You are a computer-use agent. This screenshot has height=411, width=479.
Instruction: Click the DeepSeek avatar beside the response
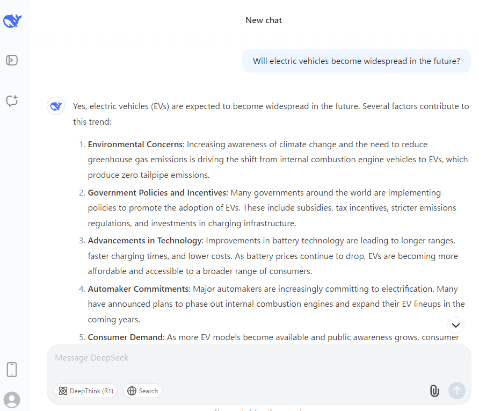point(56,106)
